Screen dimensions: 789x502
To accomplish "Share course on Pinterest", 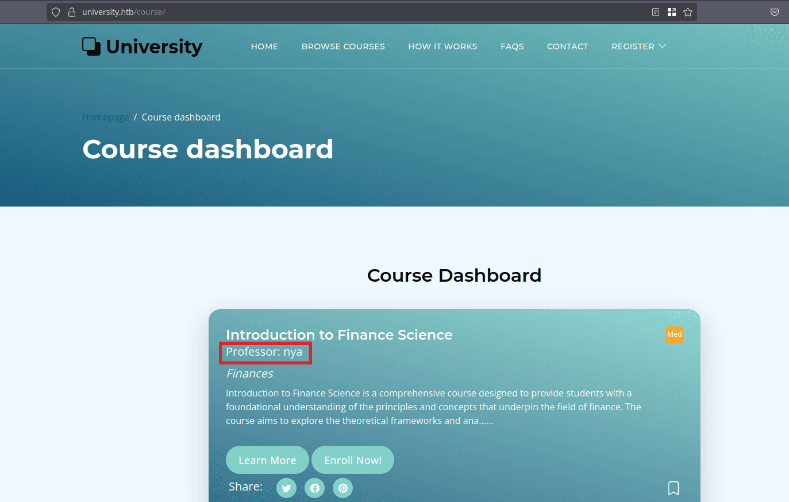I will (x=342, y=488).
